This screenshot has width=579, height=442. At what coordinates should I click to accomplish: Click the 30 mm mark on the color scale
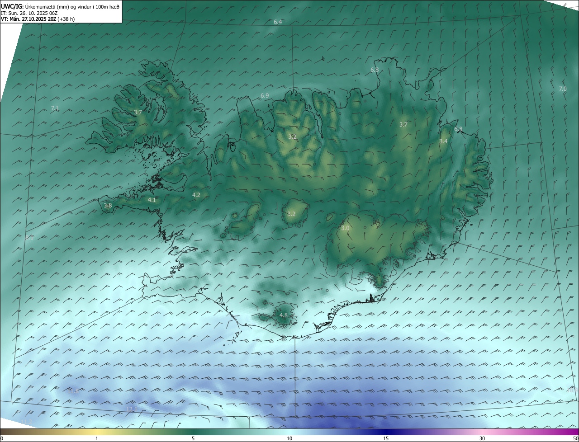482,438
